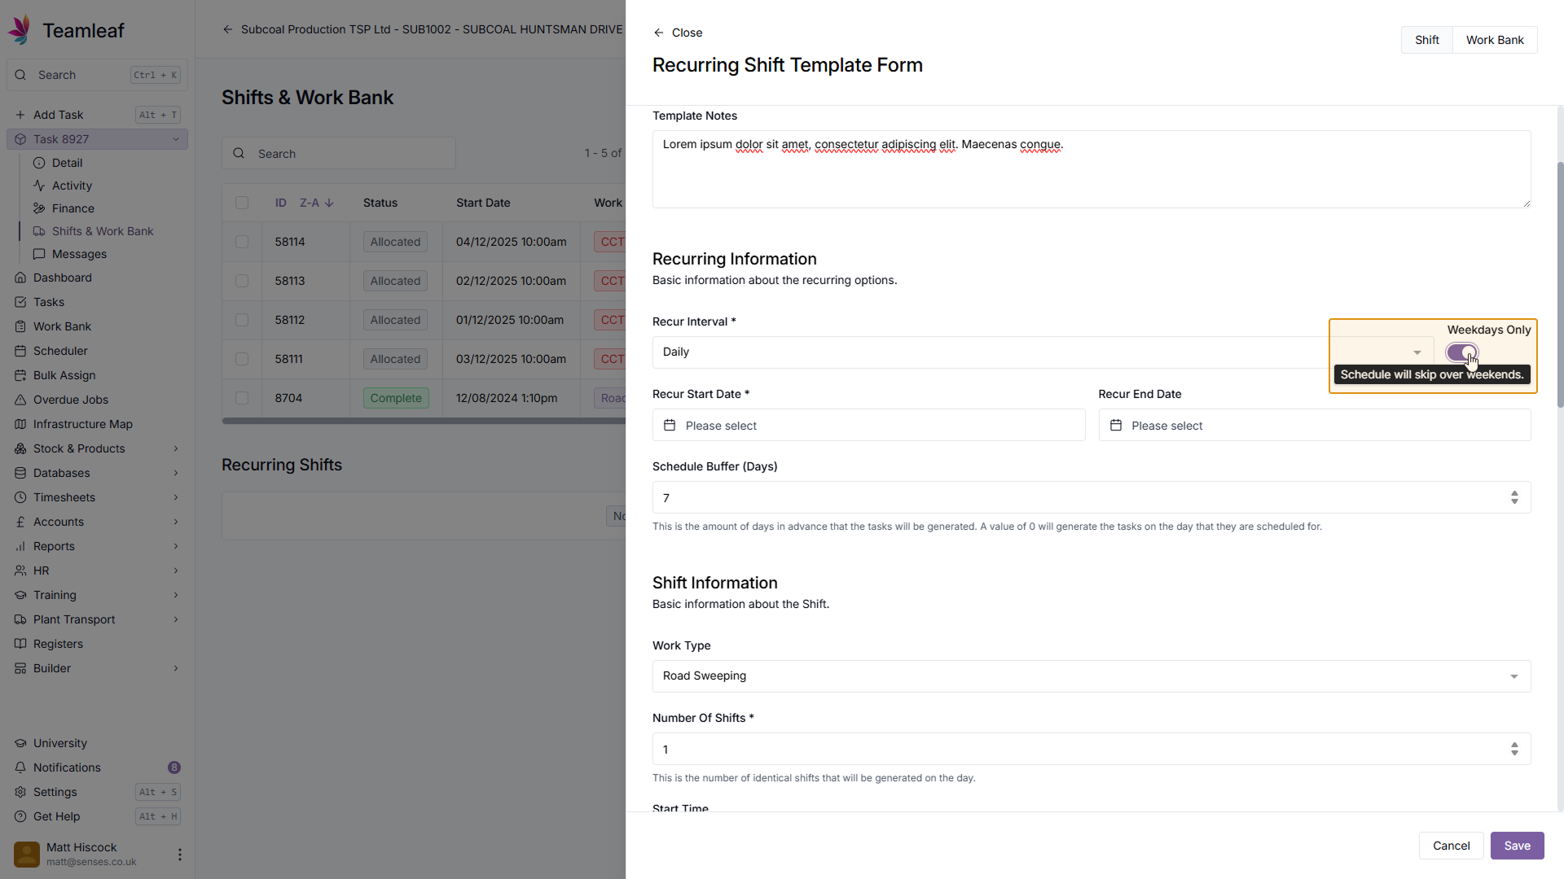
Task: Click the Teamleaf logo icon
Action: click(20, 30)
